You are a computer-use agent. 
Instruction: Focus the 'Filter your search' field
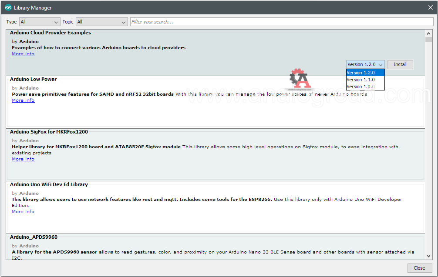[x=282, y=22]
